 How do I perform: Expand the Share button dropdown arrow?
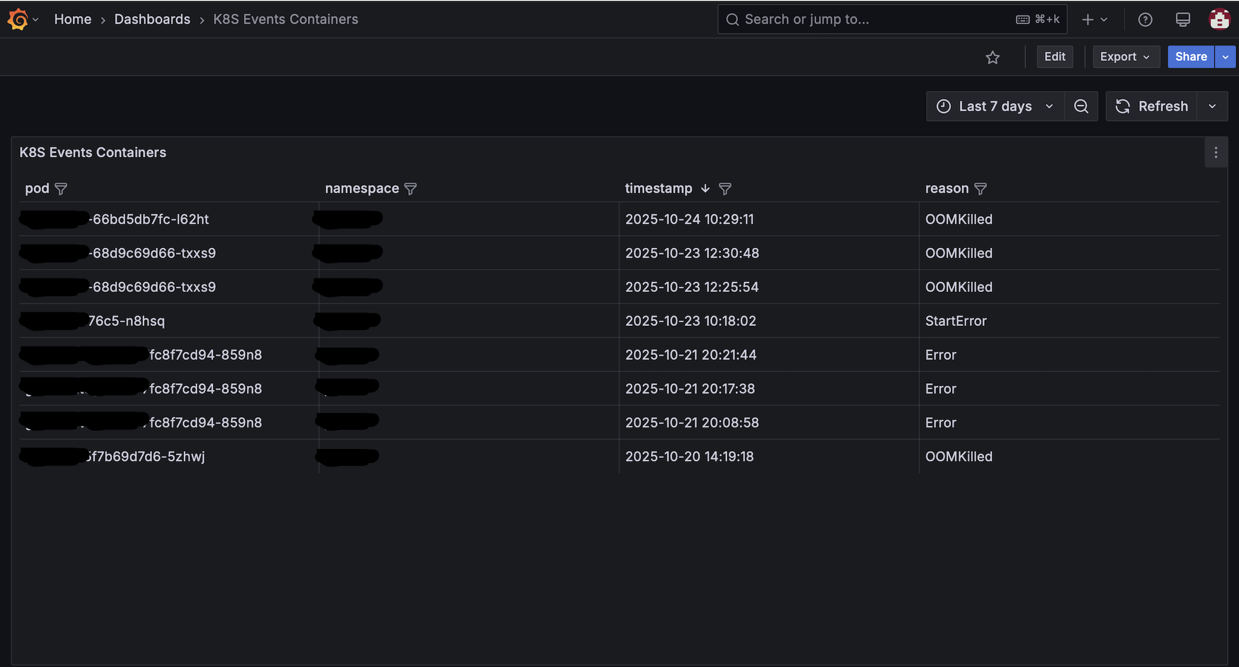coord(1225,57)
